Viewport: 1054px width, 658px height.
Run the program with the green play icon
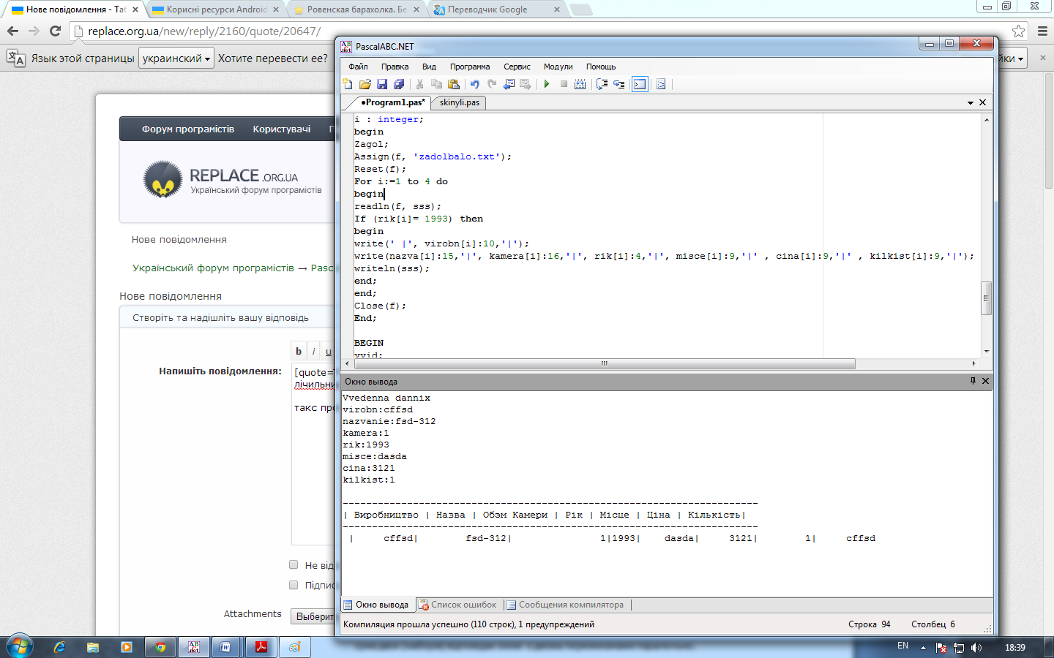tap(546, 84)
